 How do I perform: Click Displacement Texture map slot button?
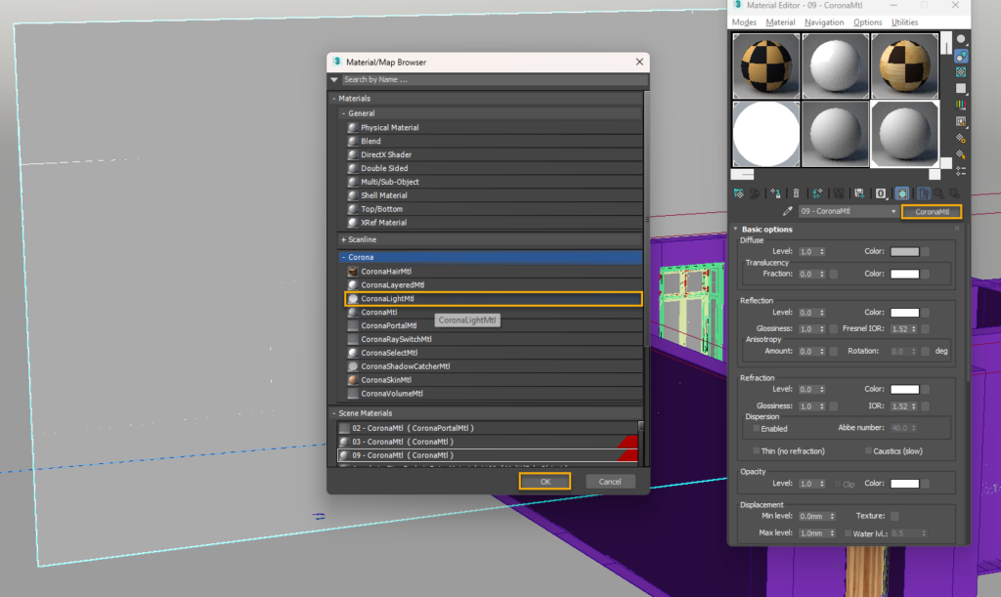(895, 516)
